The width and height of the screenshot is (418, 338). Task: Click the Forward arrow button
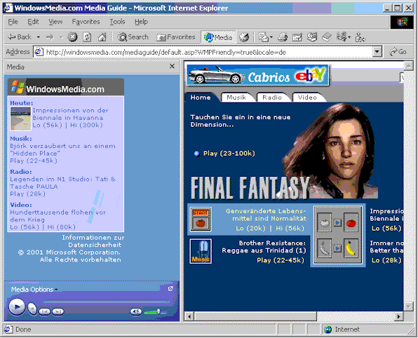(50, 37)
